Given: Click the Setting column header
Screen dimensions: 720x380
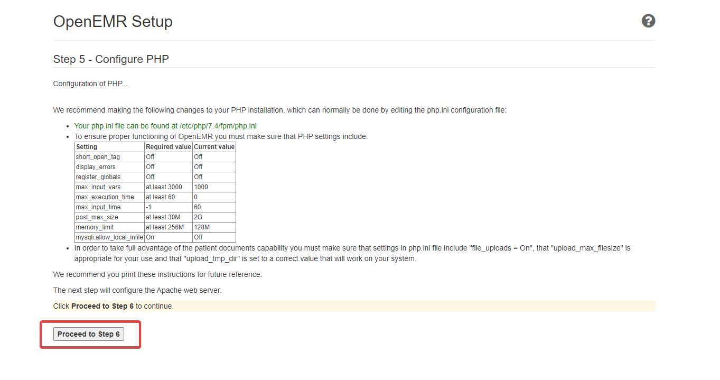Looking at the screenshot, I should (110, 147).
